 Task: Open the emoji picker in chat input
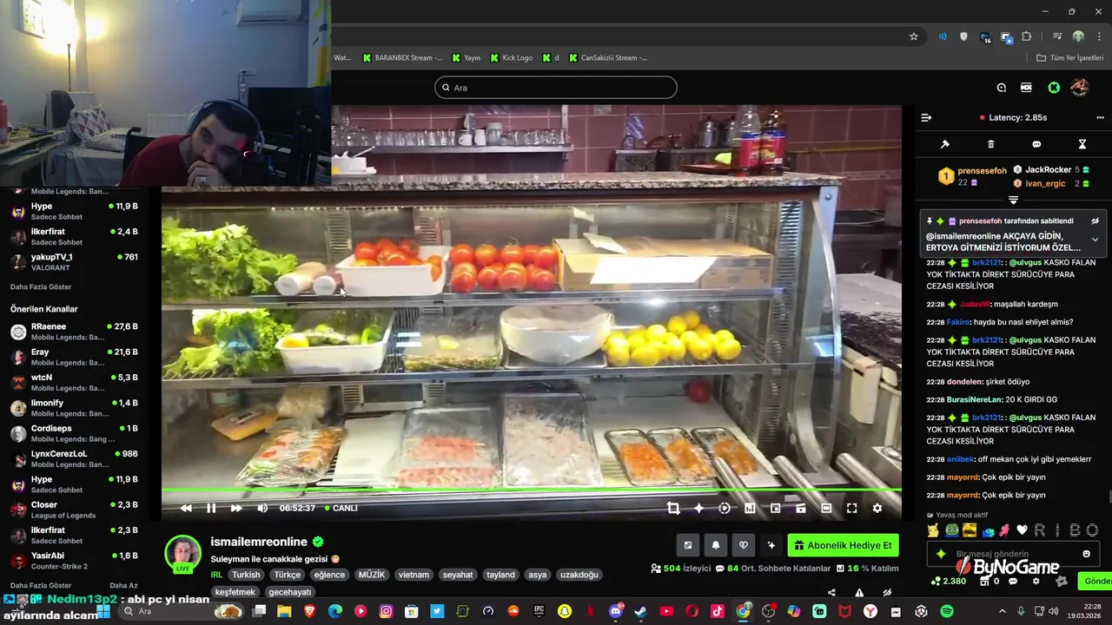[1086, 554]
